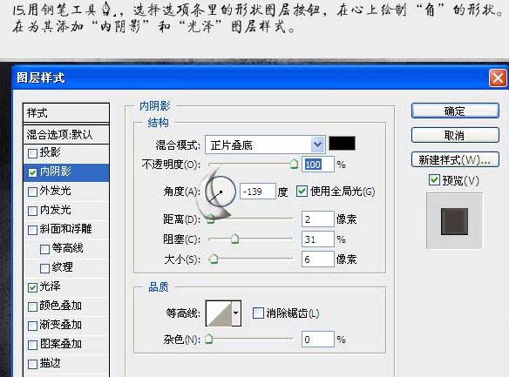Screen dimensions: 509x377
Task: Close the 图层样式 dialog
Action: pos(498,78)
